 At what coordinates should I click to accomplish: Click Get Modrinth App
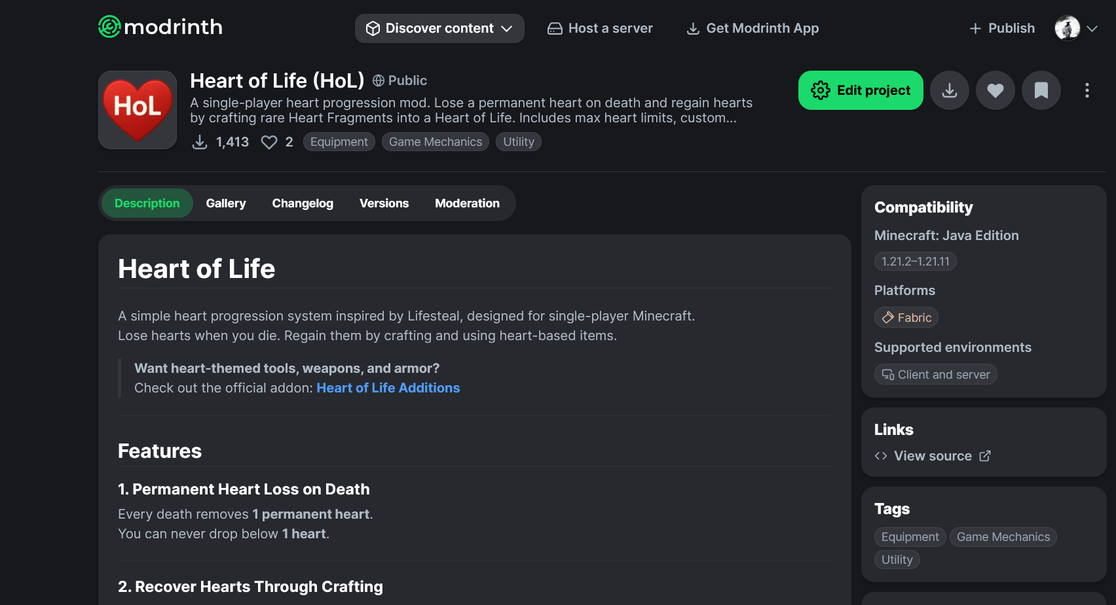(753, 28)
